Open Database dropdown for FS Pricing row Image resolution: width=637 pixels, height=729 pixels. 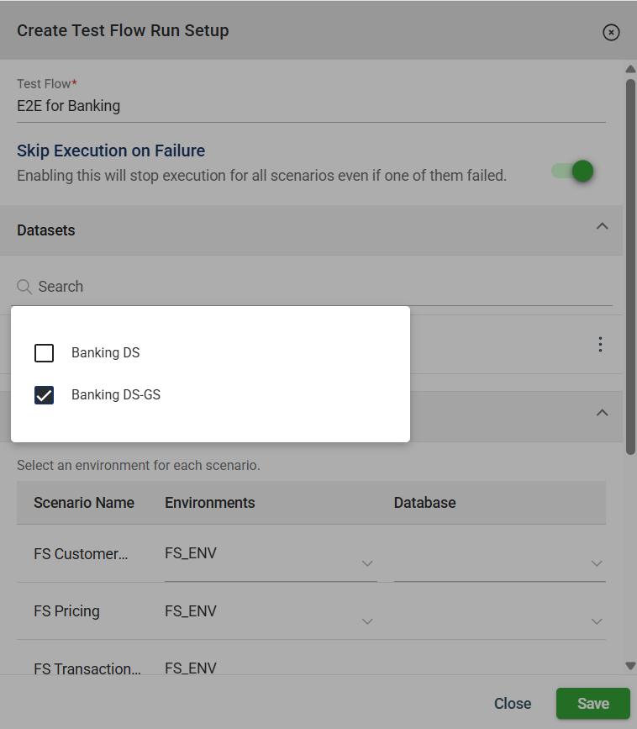pos(597,621)
